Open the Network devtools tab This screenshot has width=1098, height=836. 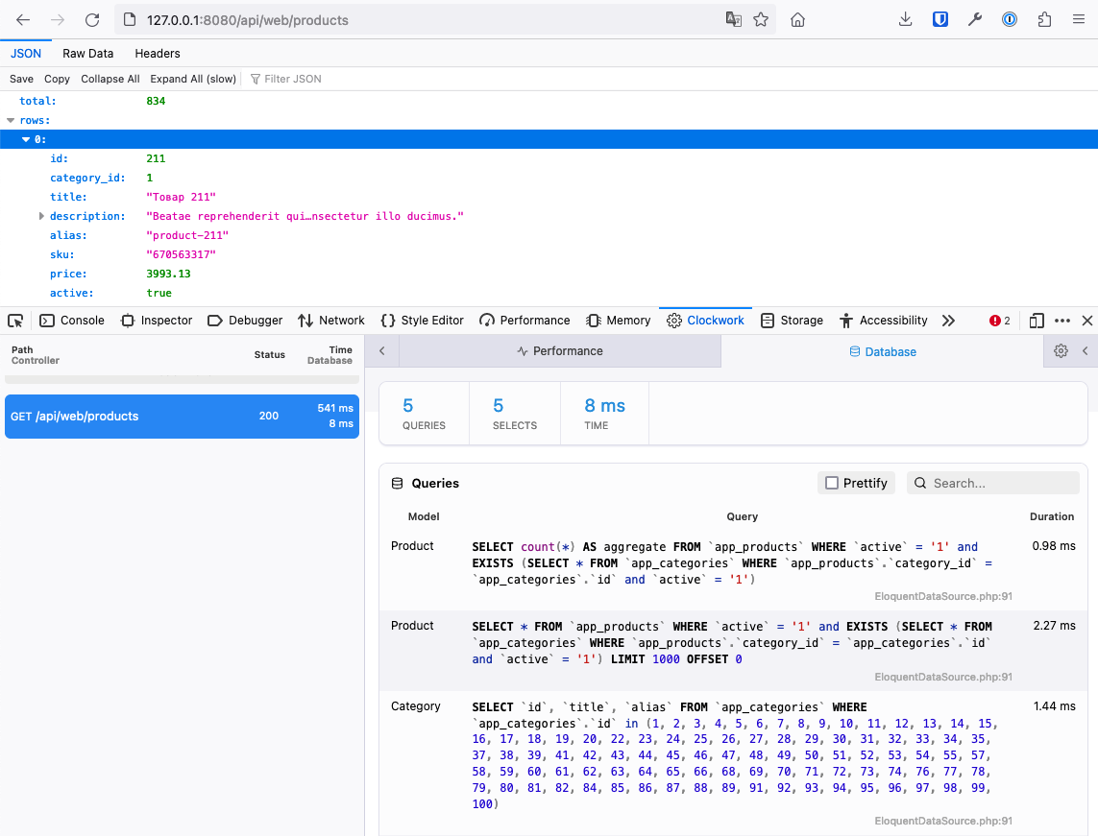coord(331,321)
